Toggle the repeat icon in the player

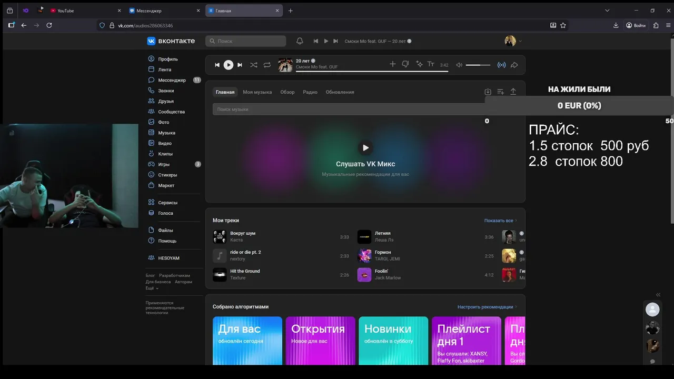point(267,65)
